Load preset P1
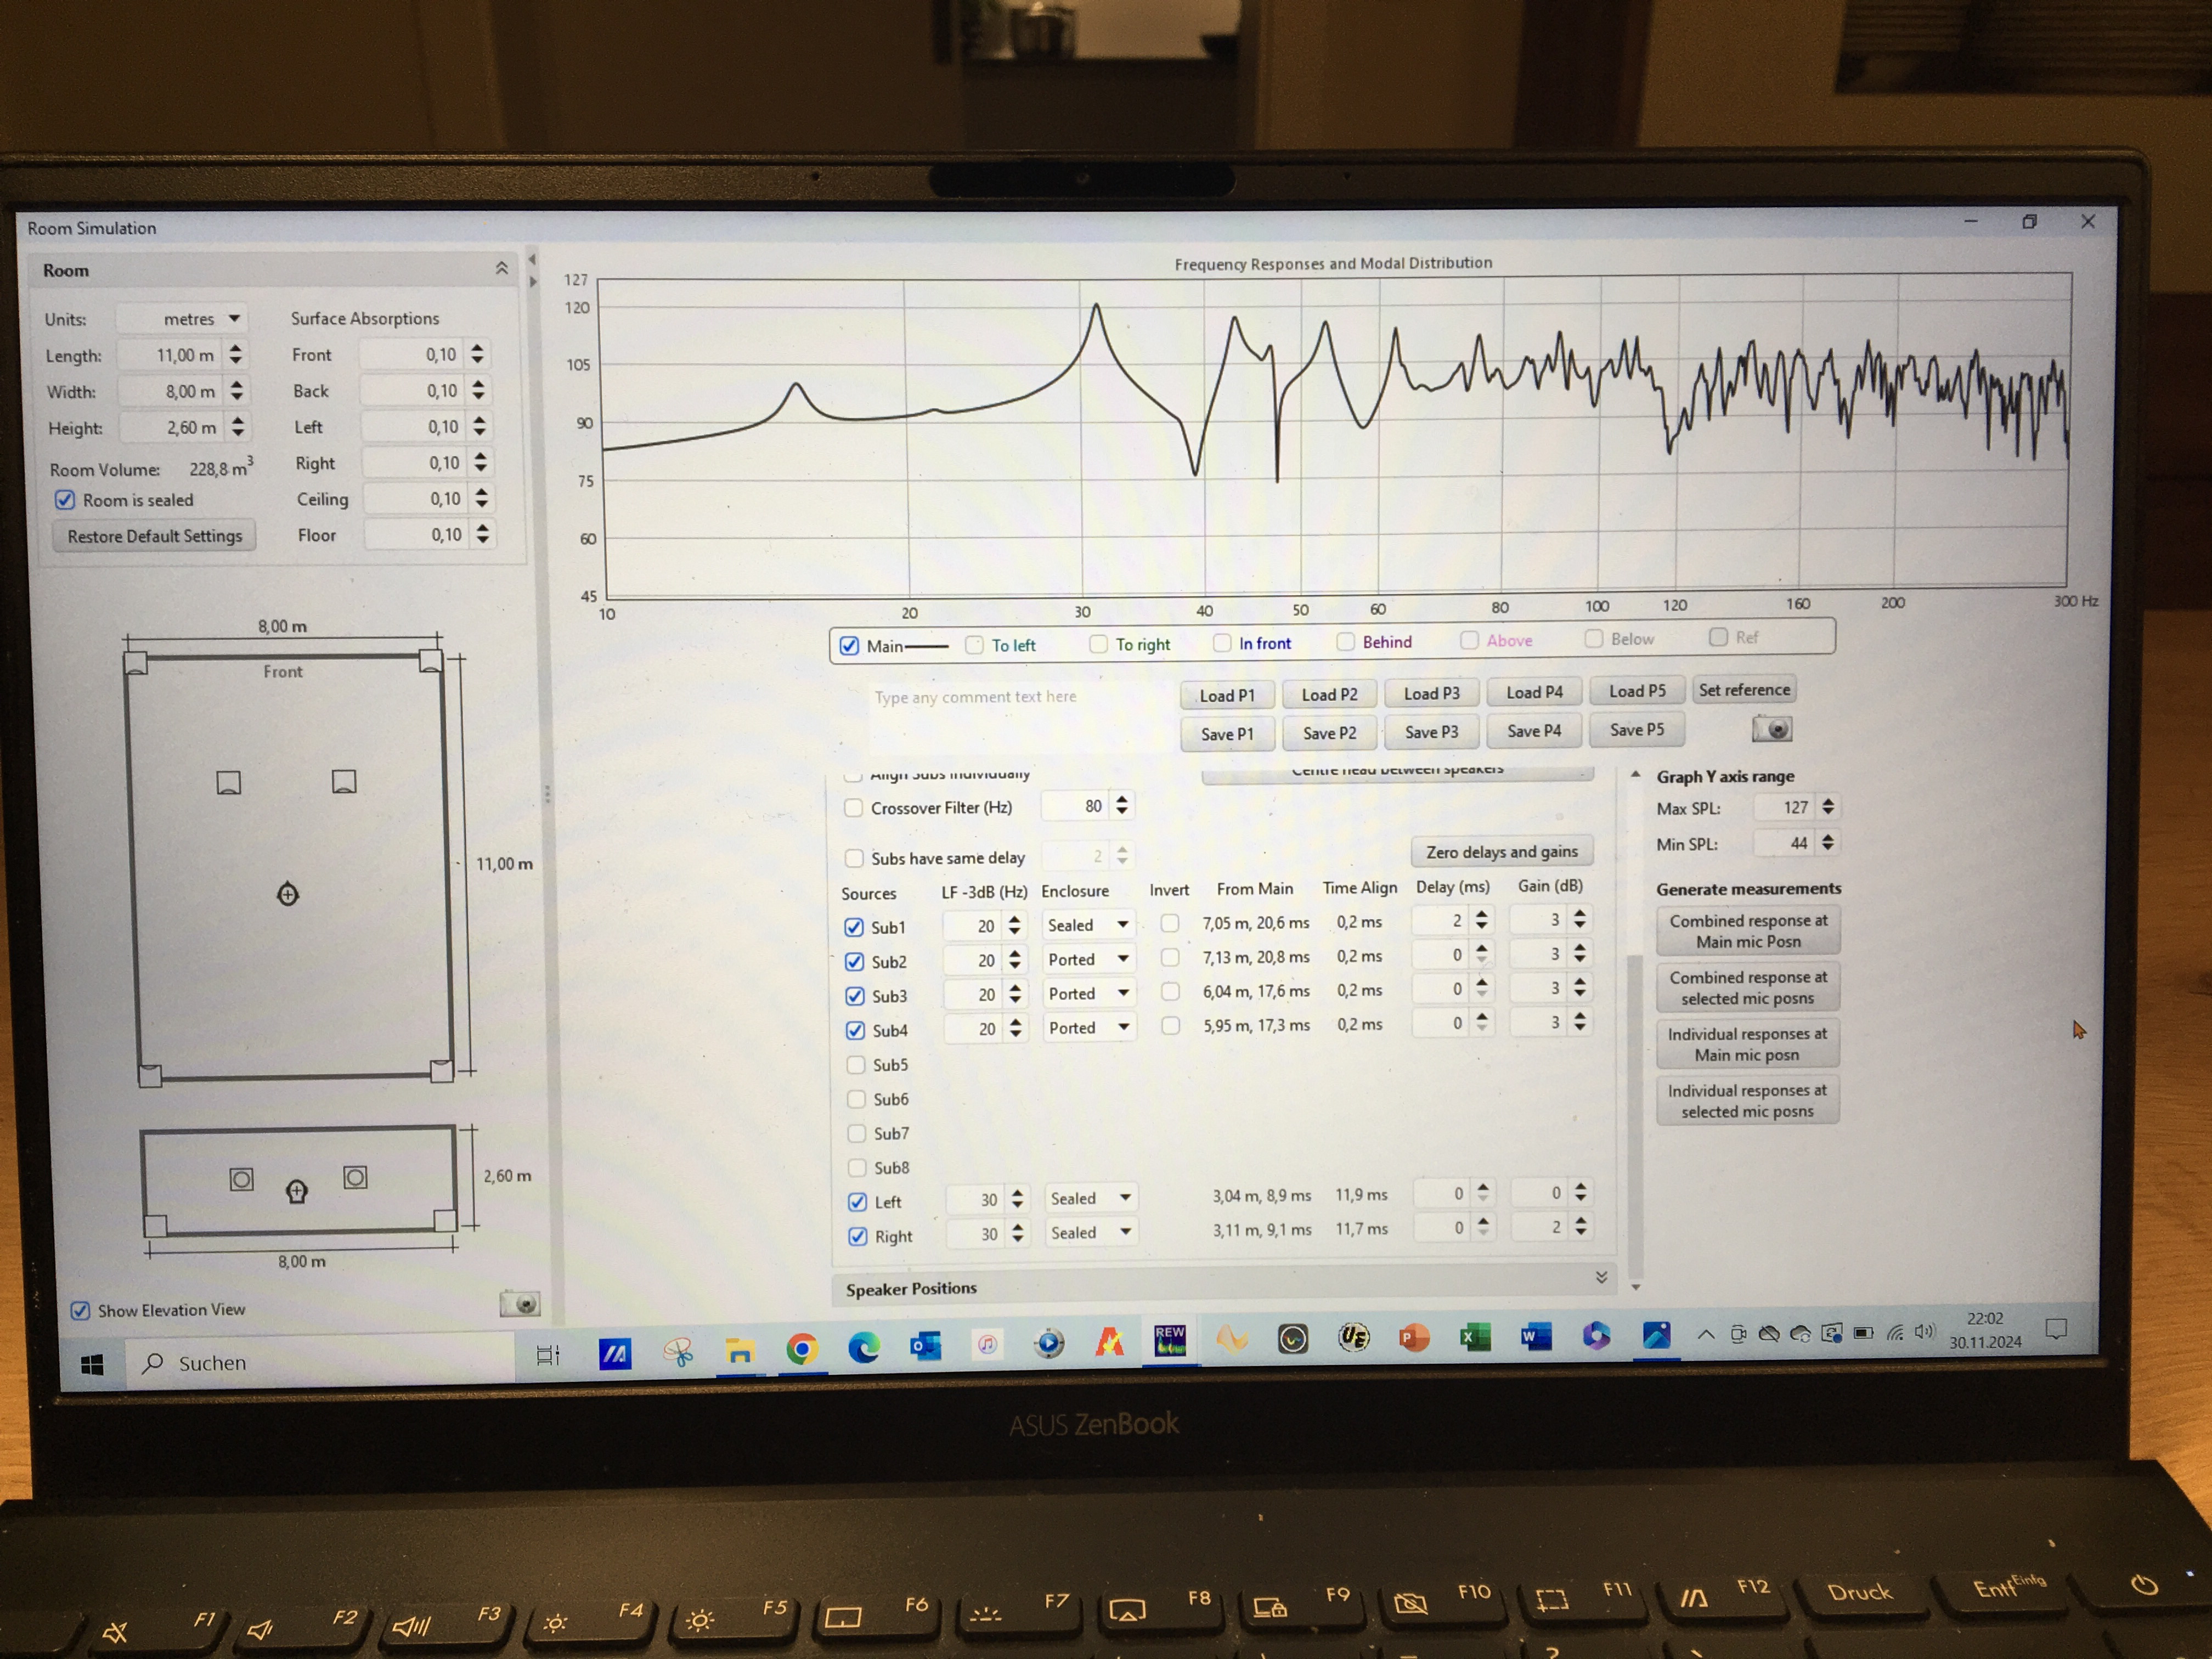This screenshot has height=1659, width=2212. point(1227,695)
